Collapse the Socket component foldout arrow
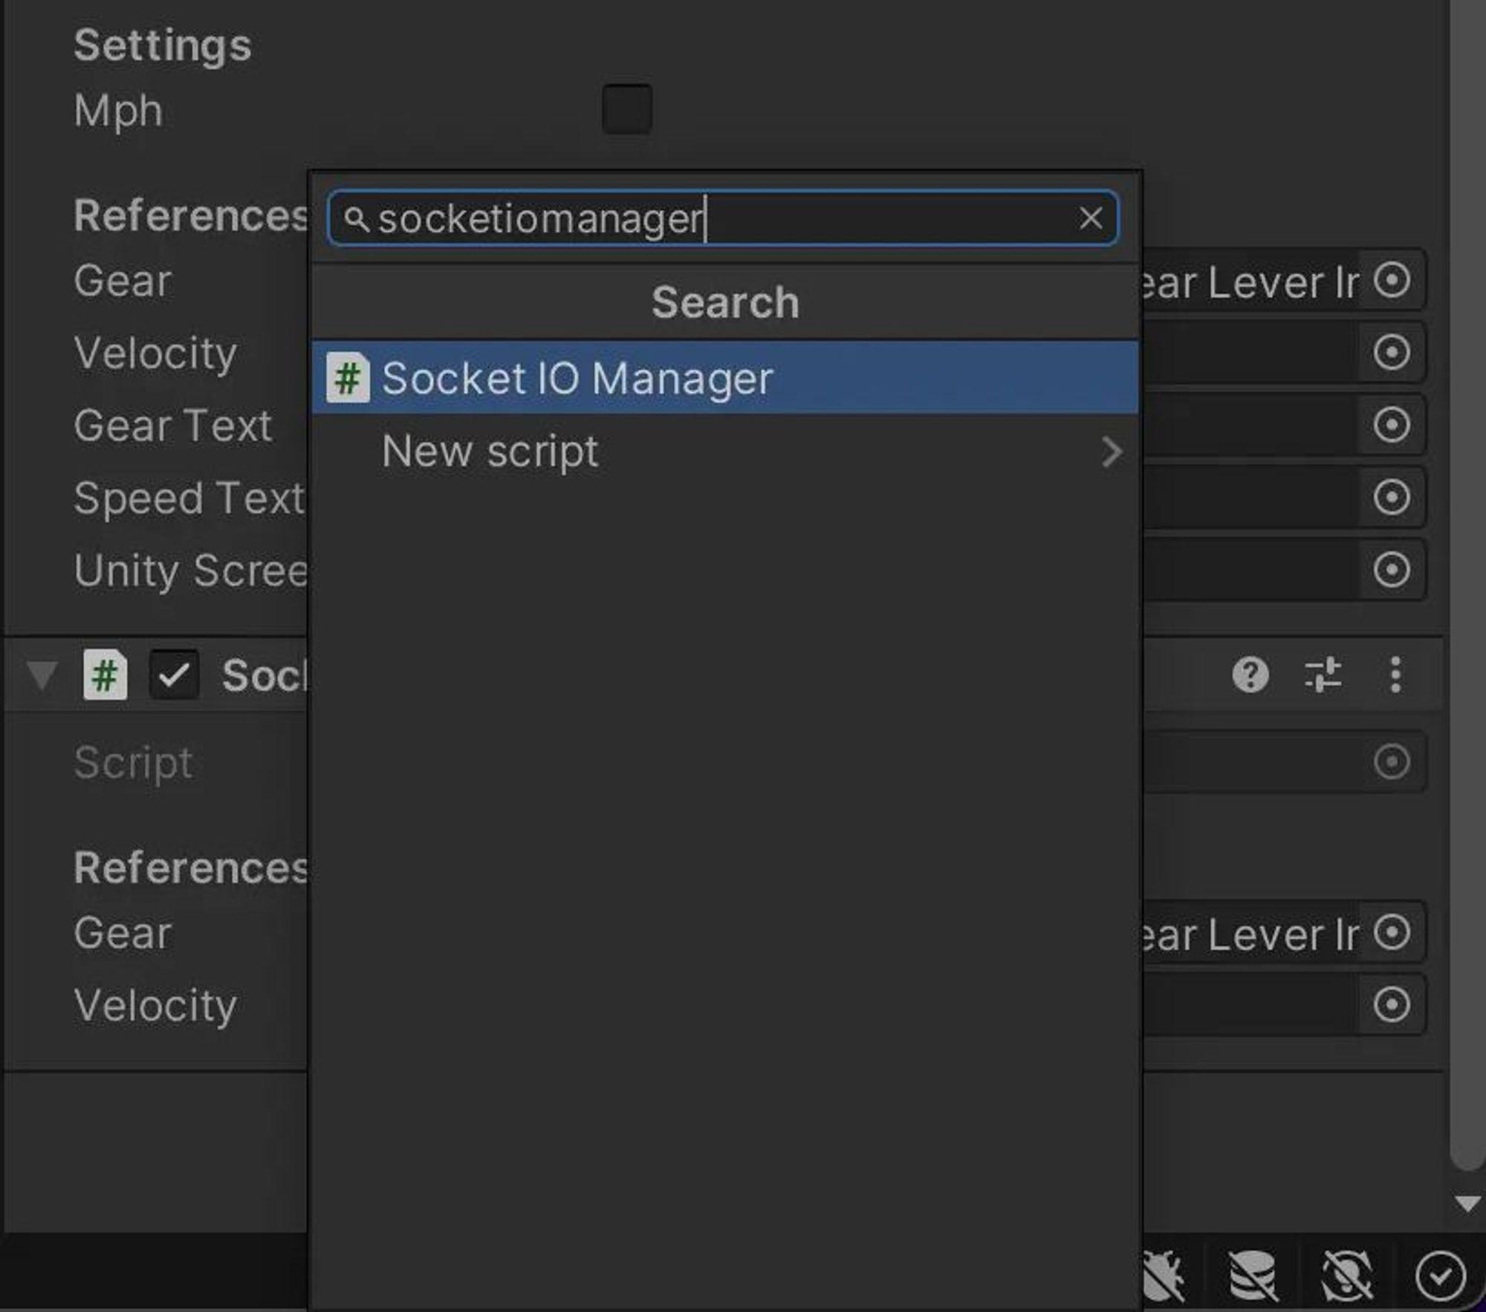This screenshot has width=1486, height=1312. 42,675
